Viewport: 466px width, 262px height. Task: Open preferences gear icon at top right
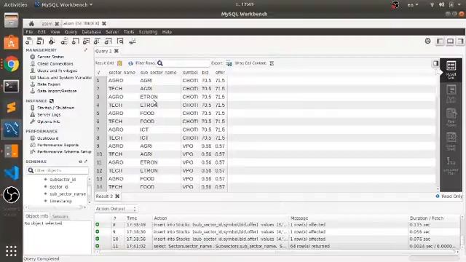(427, 41)
